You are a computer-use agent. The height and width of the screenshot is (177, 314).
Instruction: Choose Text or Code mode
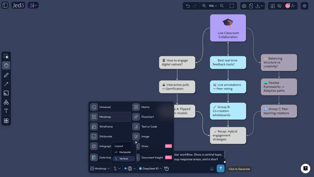[152, 127]
